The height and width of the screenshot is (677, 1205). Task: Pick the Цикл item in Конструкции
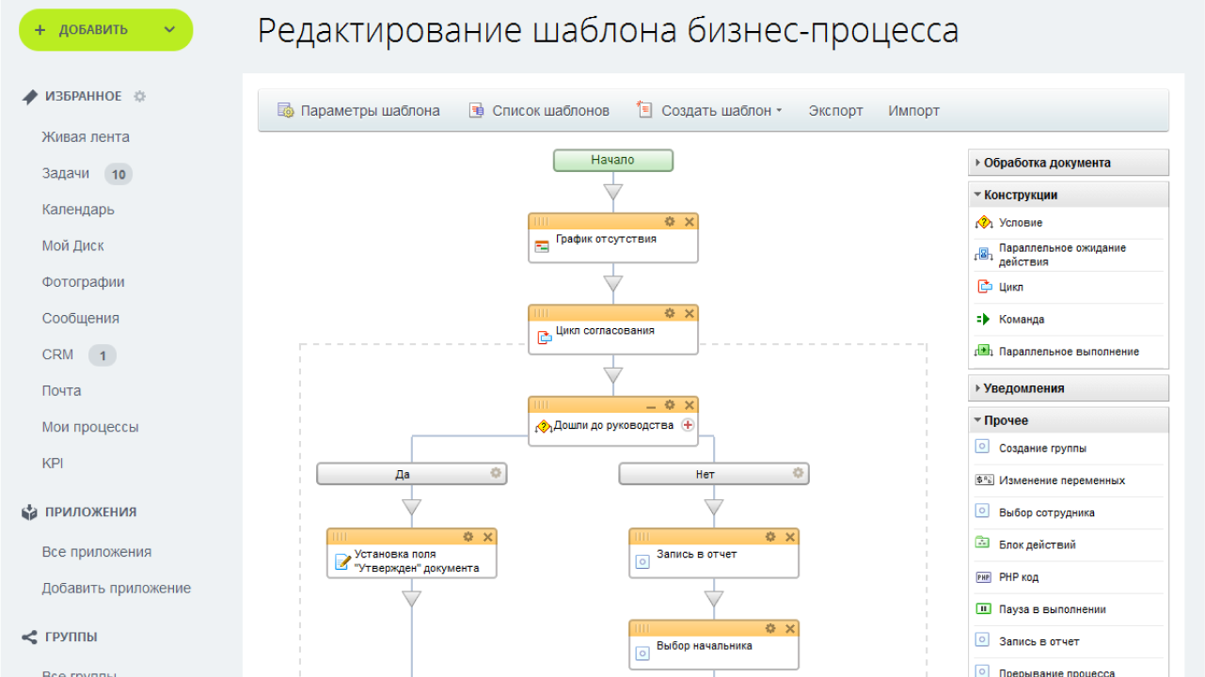point(1010,287)
